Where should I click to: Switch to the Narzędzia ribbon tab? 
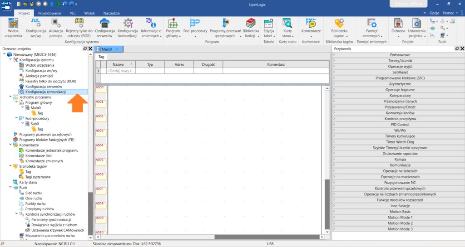coord(112,13)
